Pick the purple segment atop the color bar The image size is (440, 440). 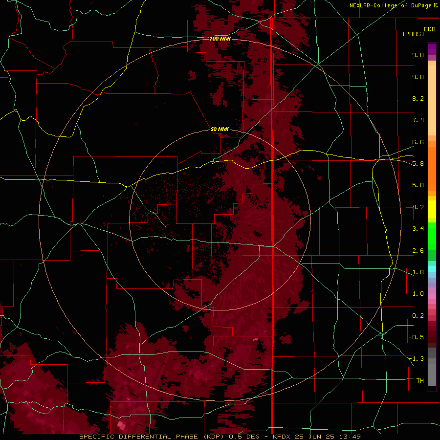(432, 49)
